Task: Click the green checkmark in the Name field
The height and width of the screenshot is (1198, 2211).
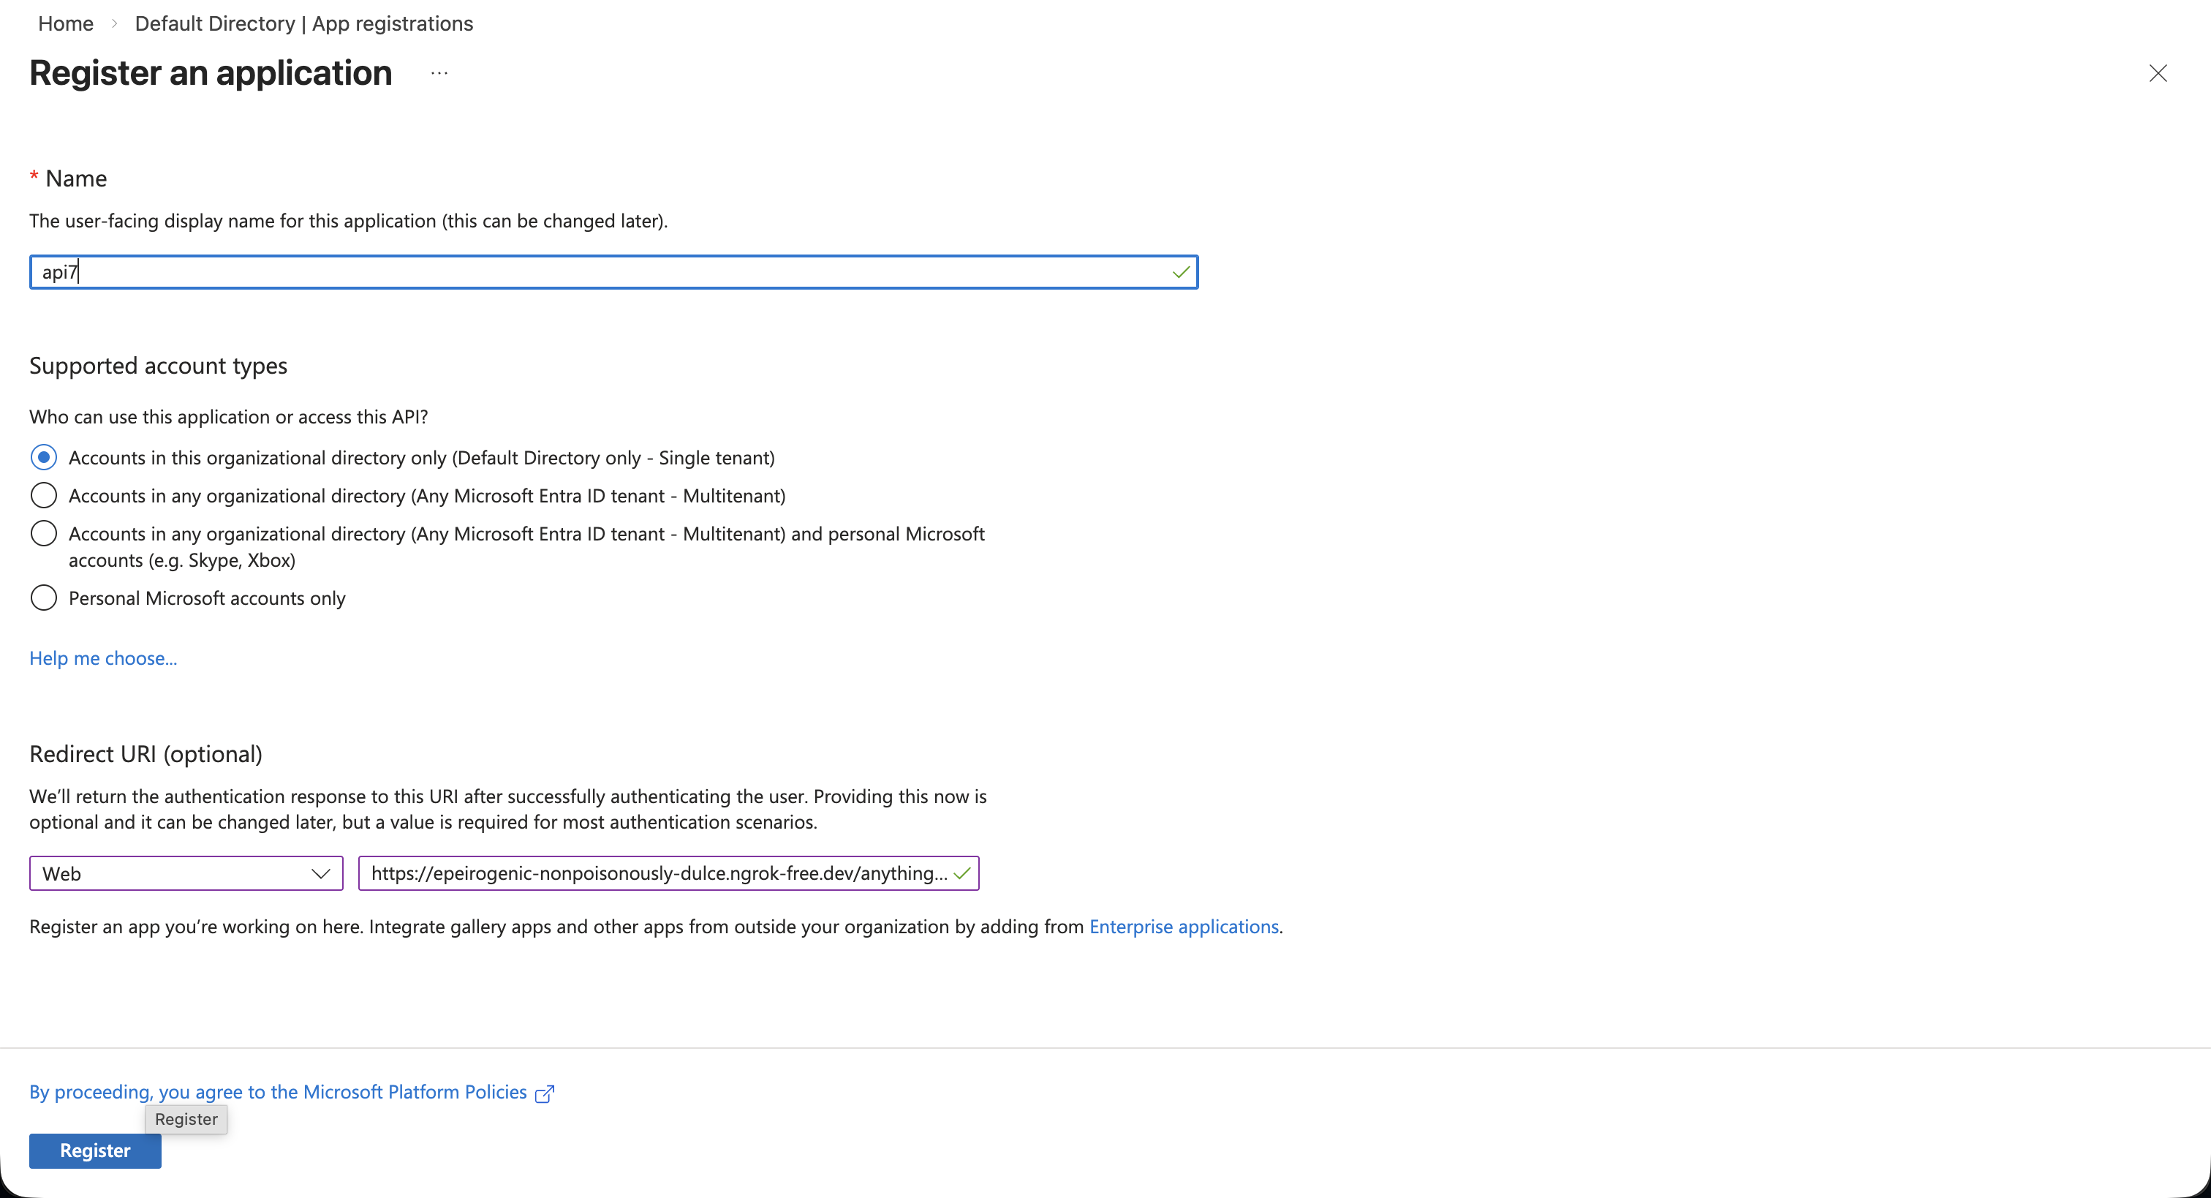Action: click(x=1180, y=271)
